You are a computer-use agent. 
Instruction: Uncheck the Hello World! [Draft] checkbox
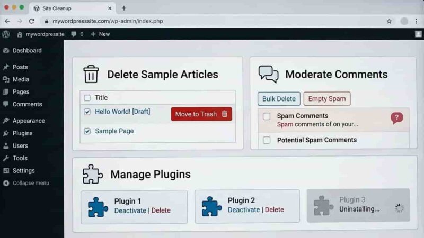[x=87, y=112]
